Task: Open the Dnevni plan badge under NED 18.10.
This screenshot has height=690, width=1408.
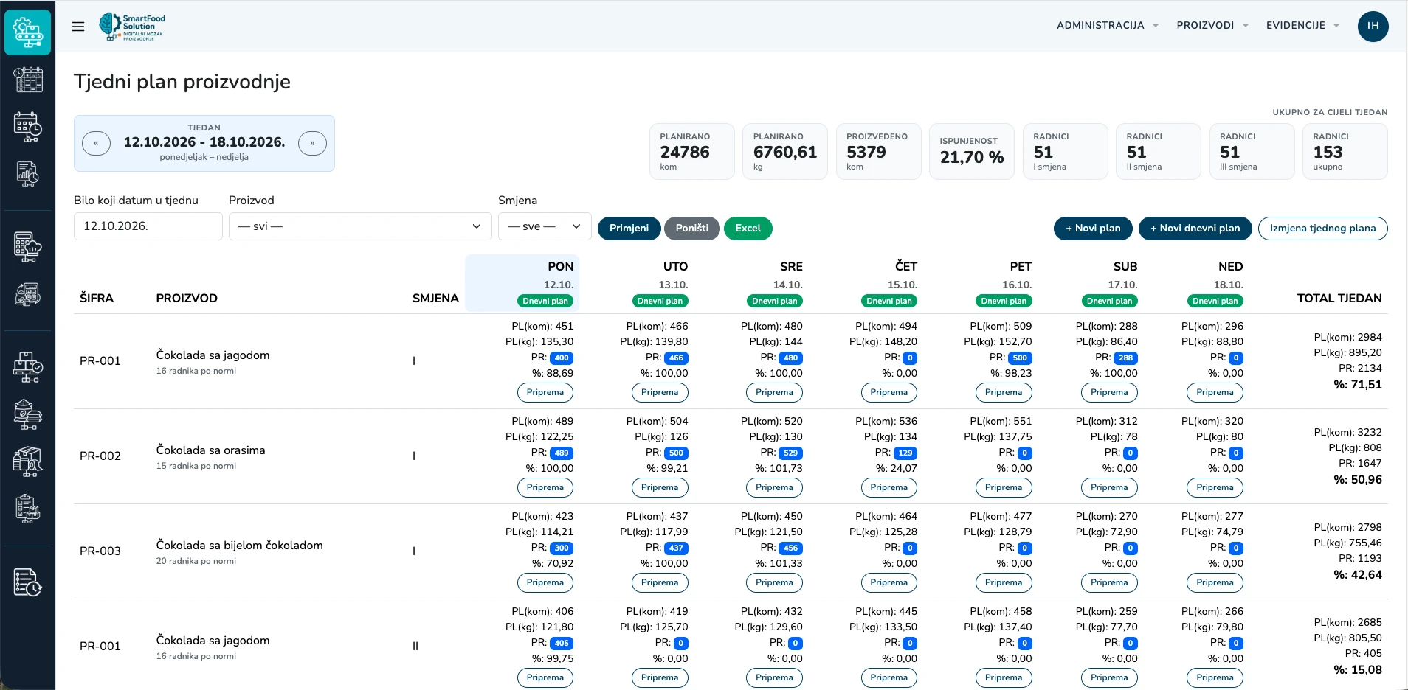Action: pyautogui.click(x=1215, y=301)
